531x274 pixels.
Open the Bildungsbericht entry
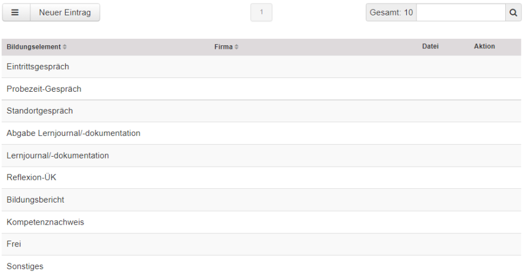click(x=35, y=200)
